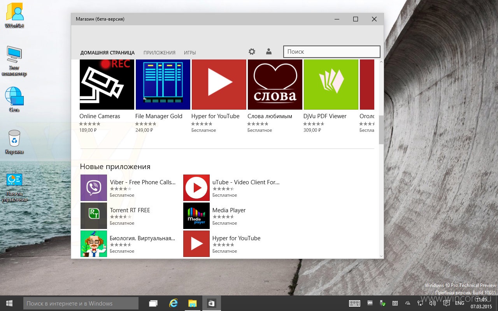
Task: Click Слова любимым title text
Action: (x=270, y=116)
